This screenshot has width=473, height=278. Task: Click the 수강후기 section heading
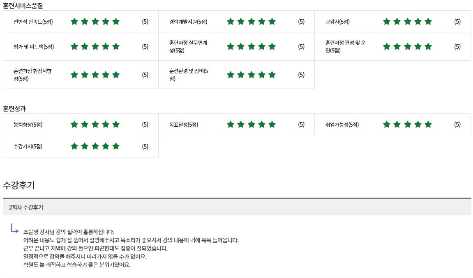[x=19, y=185]
